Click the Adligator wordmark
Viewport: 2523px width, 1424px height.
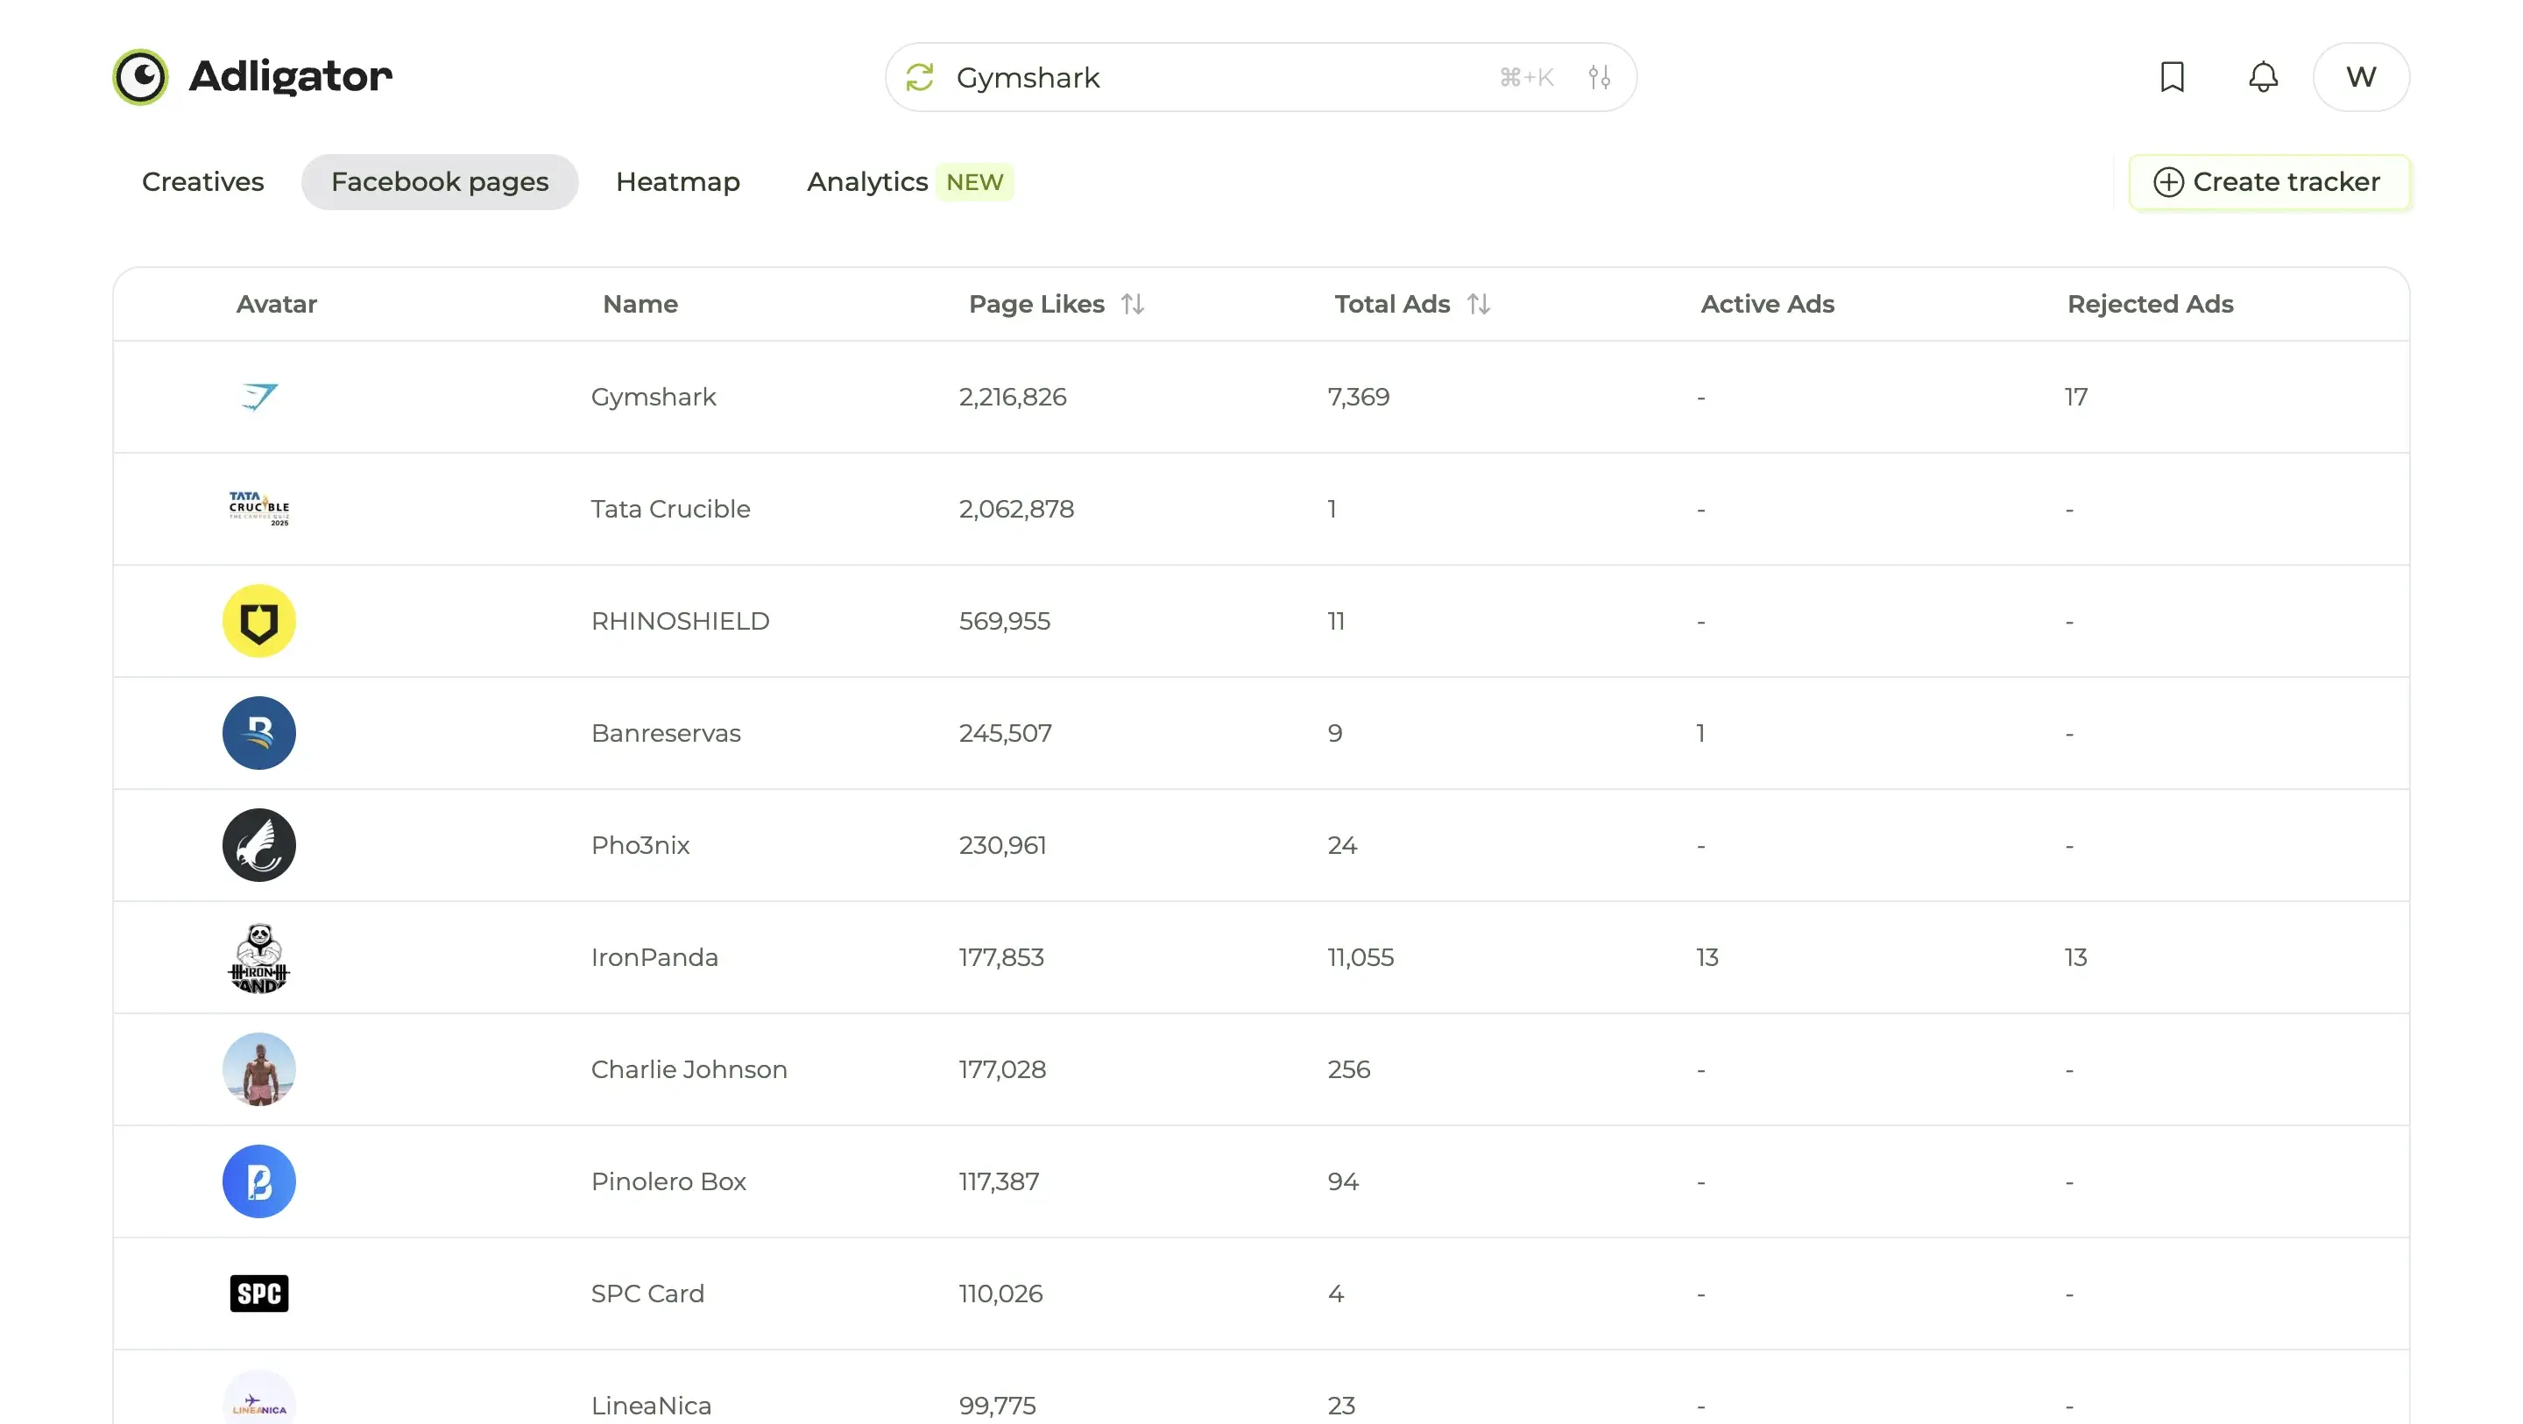(x=290, y=76)
